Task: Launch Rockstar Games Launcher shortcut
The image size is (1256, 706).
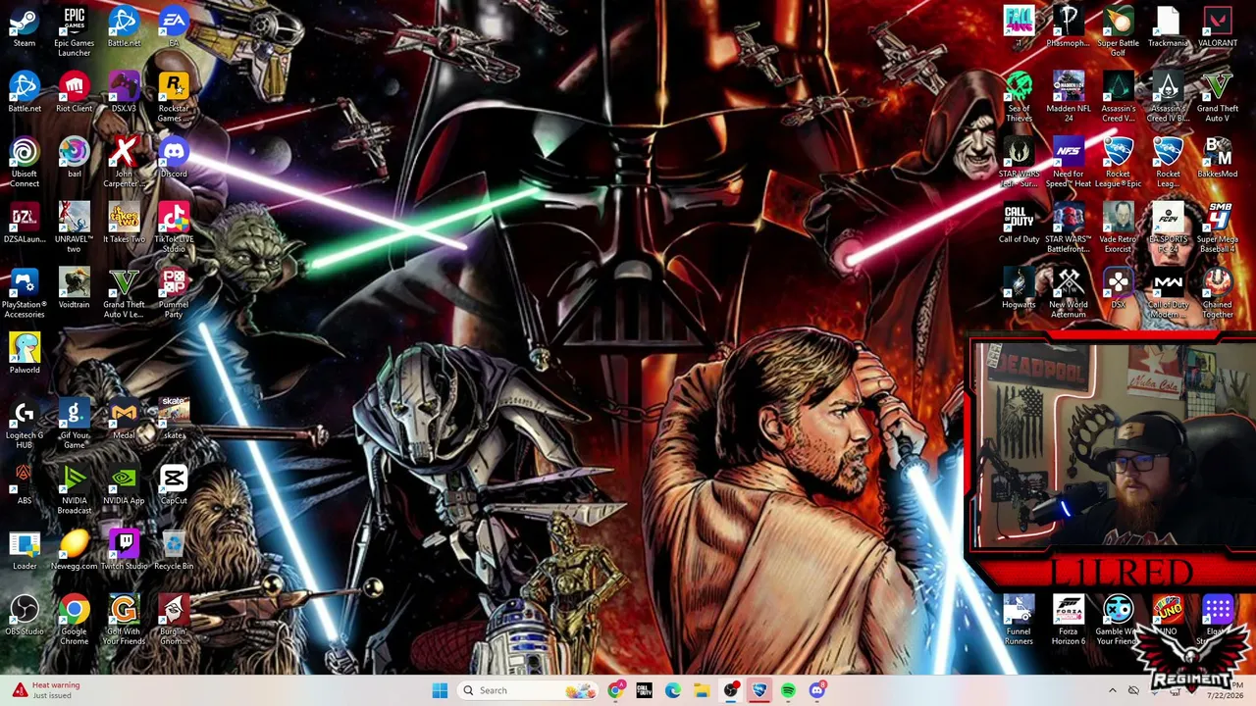Action: pyautogui.click(x=174, y=97)
